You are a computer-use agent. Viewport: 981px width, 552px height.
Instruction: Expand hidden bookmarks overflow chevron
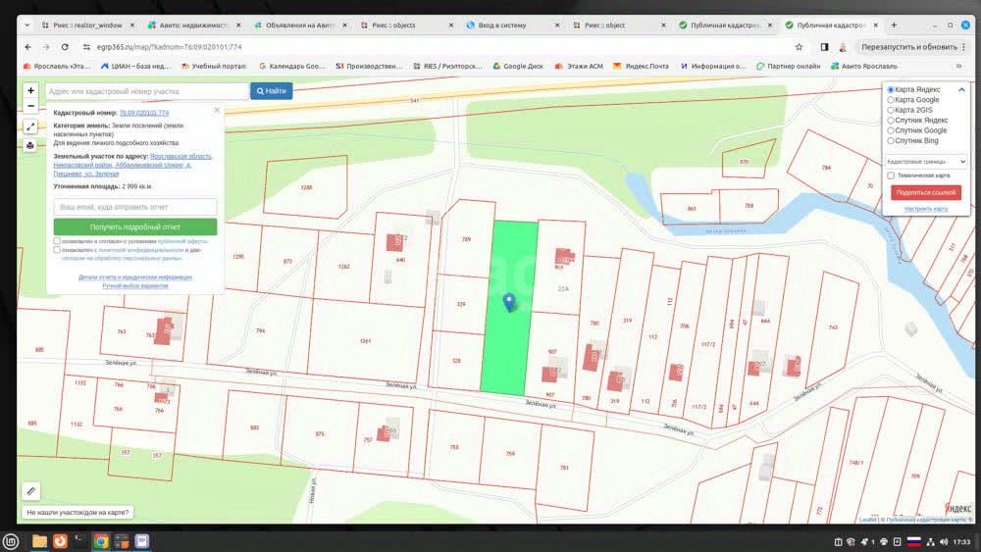(969, 66)
